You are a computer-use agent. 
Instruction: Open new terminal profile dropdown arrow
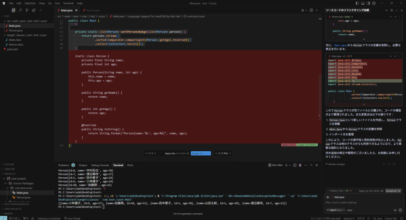290,165
